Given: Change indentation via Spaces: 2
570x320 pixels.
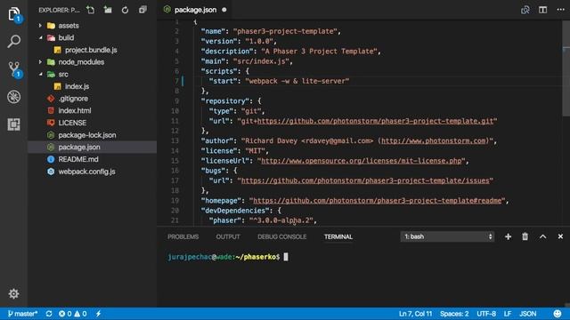Looking at the screenshot, I should click(454, 314).
